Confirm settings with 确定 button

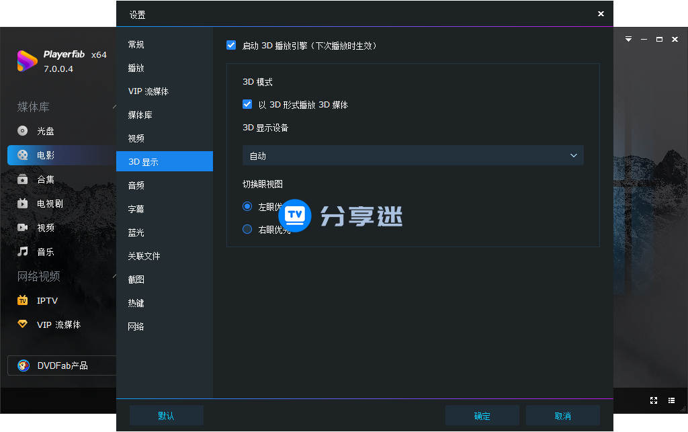482,415
